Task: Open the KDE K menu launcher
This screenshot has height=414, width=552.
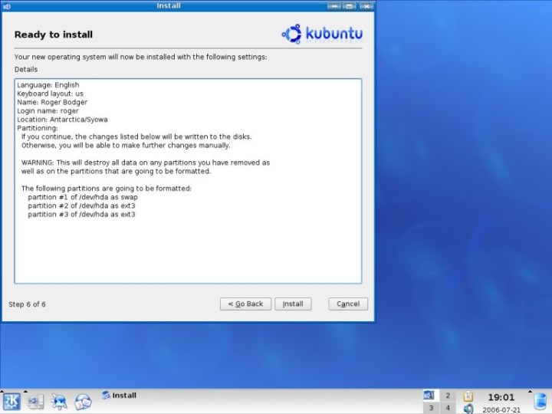Action: click(11, 401)
